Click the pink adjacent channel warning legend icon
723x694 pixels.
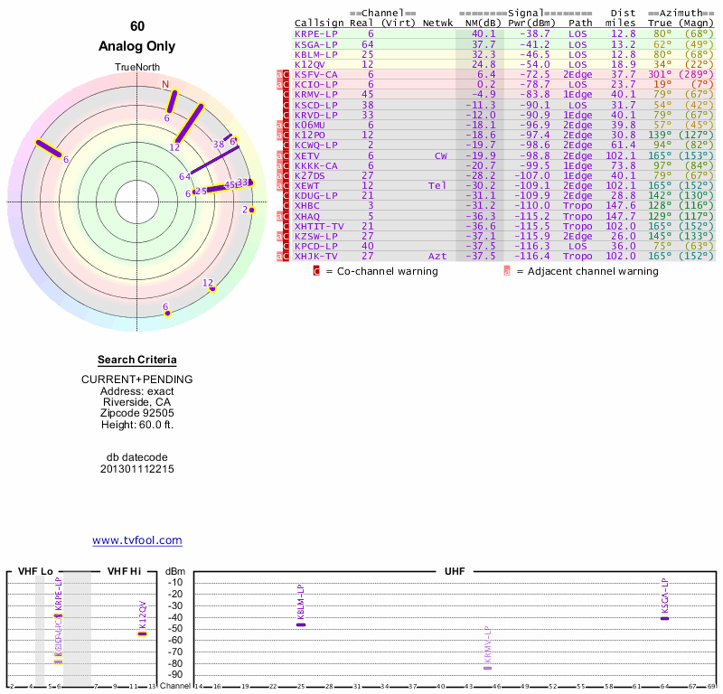pos(506,270)
